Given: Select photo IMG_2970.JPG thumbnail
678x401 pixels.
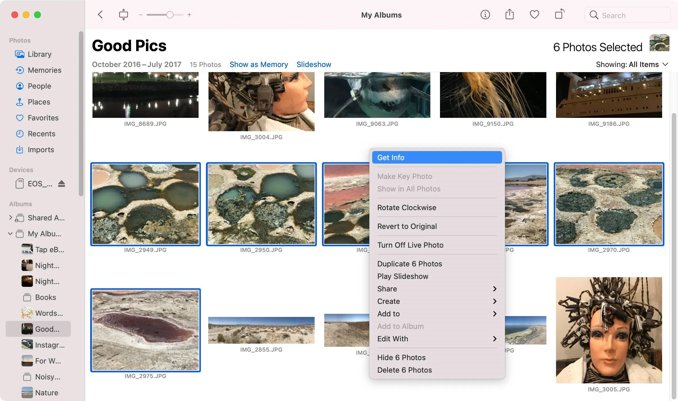Looking at the screenshot, I should point(609,204).
